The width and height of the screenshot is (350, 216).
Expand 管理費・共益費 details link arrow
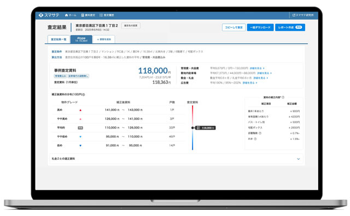pos(264,68)
